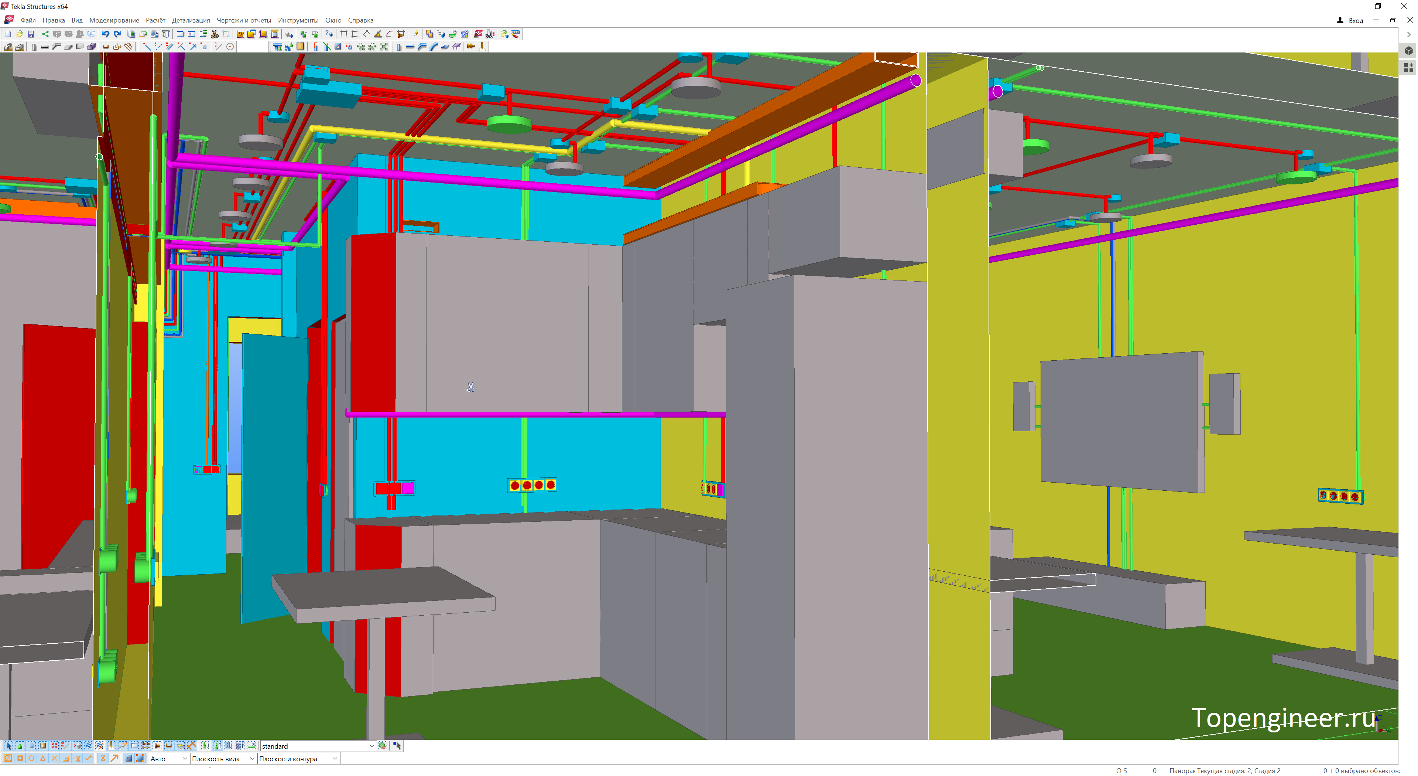Viewport: 1418px width, 776px height.
Task: Open the inquire object question icon
Action: pyautogui.click(x=329, y=34)
